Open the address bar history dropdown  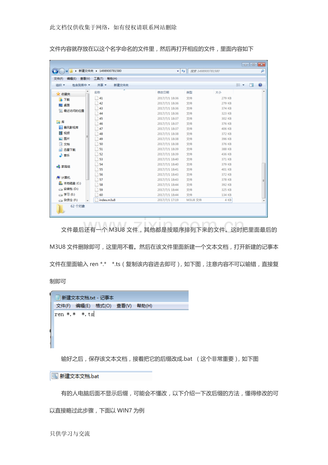point(178,71)
